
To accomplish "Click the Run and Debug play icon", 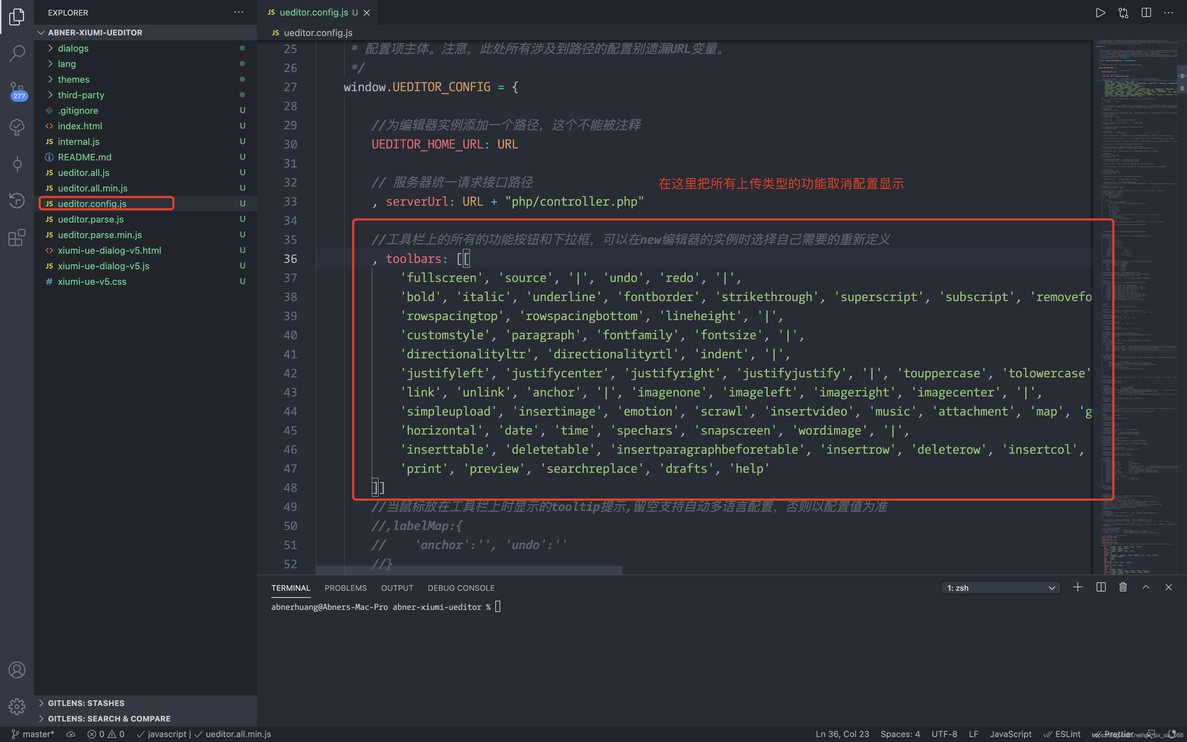I will coord(1100,13).
